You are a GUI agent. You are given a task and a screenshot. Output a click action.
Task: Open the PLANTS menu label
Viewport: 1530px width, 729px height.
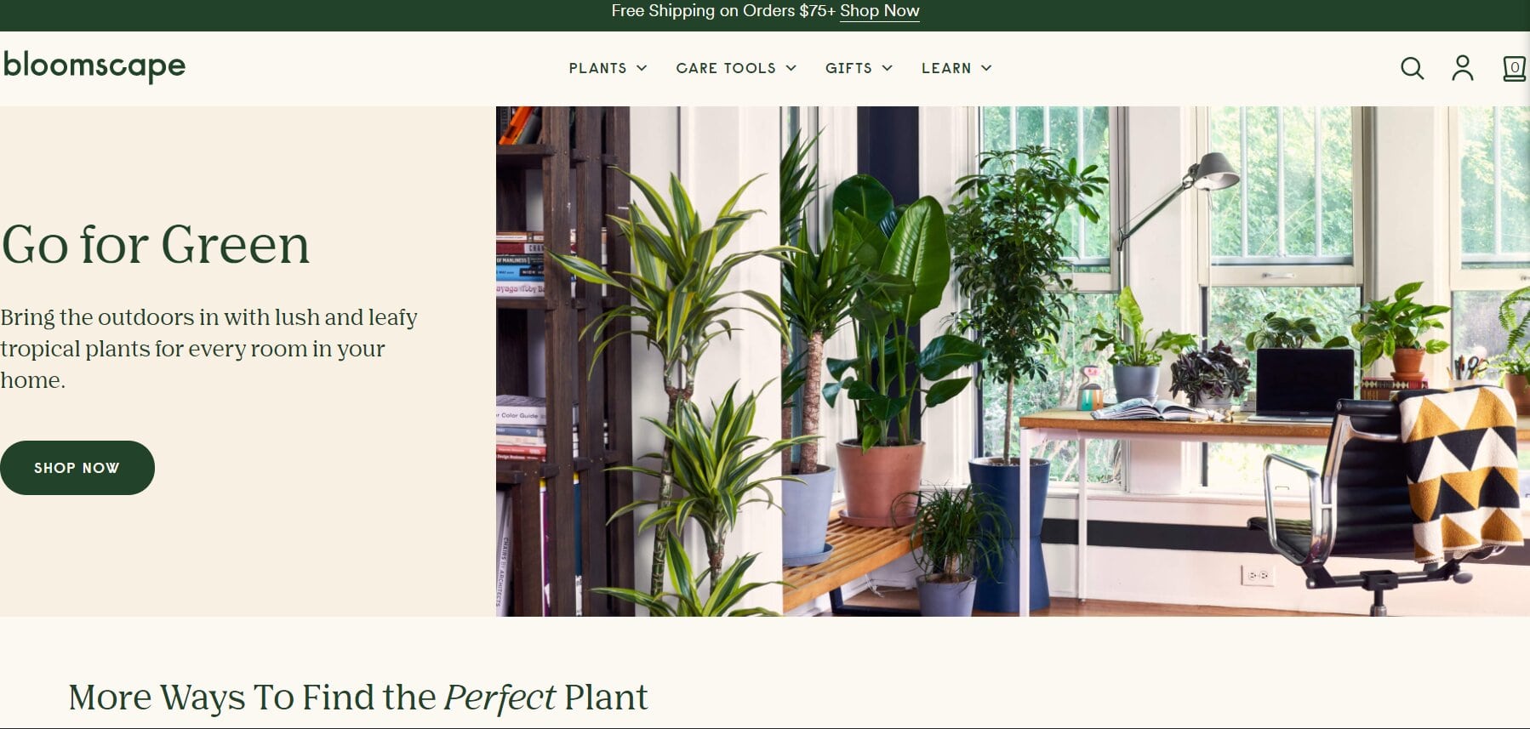tap(597, 68)
